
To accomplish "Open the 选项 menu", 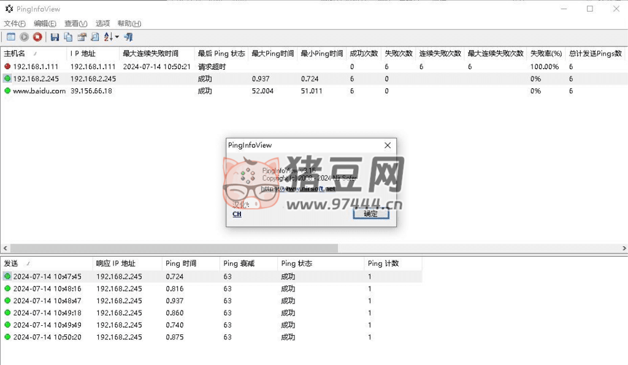I will click(x=102, y=23).
